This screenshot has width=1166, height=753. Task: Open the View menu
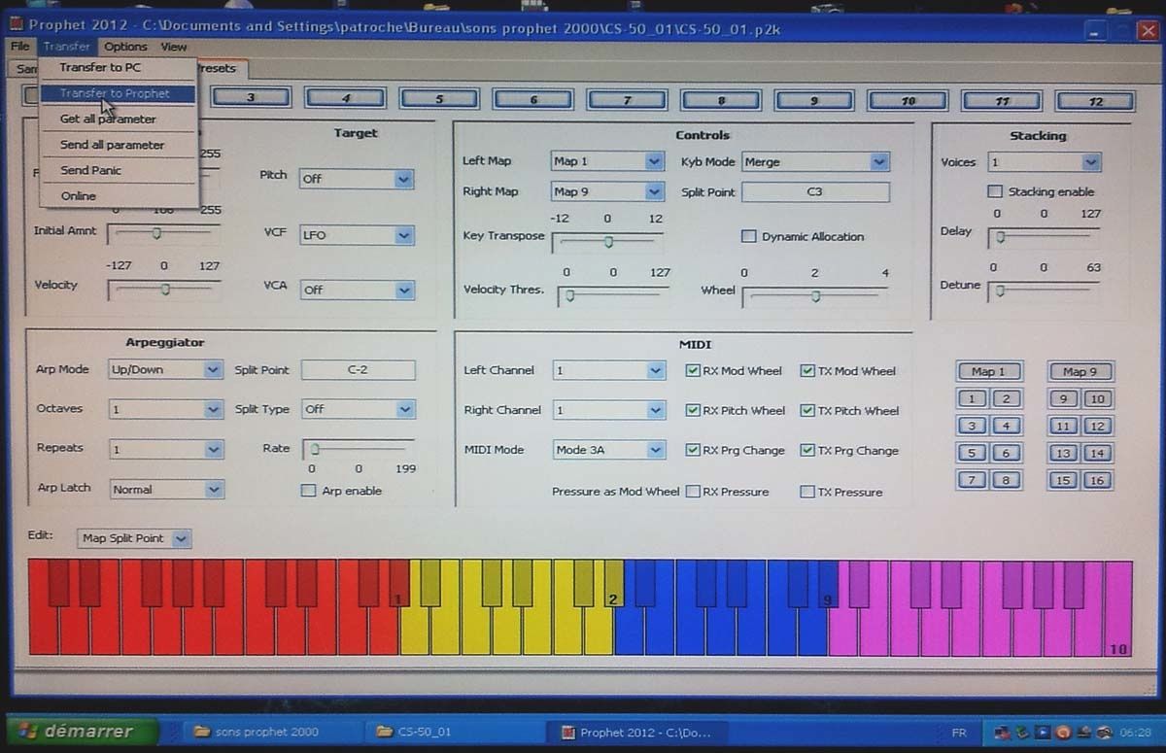point(174,47)
